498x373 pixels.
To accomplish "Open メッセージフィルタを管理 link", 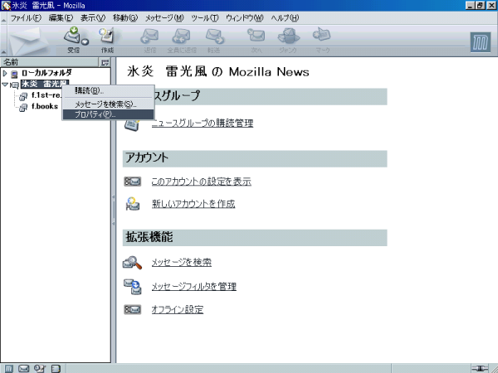I will pyautogui.click(x=193, y=287).
